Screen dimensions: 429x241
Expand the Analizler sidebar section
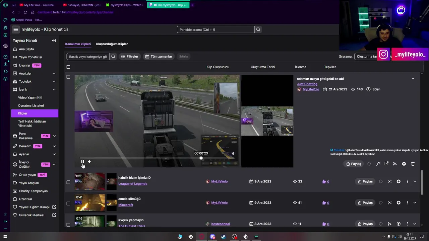point(54,73)
